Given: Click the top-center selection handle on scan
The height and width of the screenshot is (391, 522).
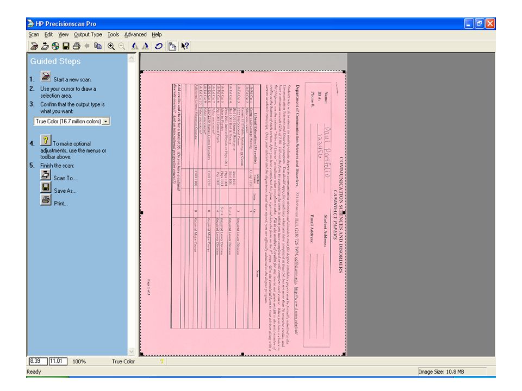Looking at the screenshot, I should 243,72.
